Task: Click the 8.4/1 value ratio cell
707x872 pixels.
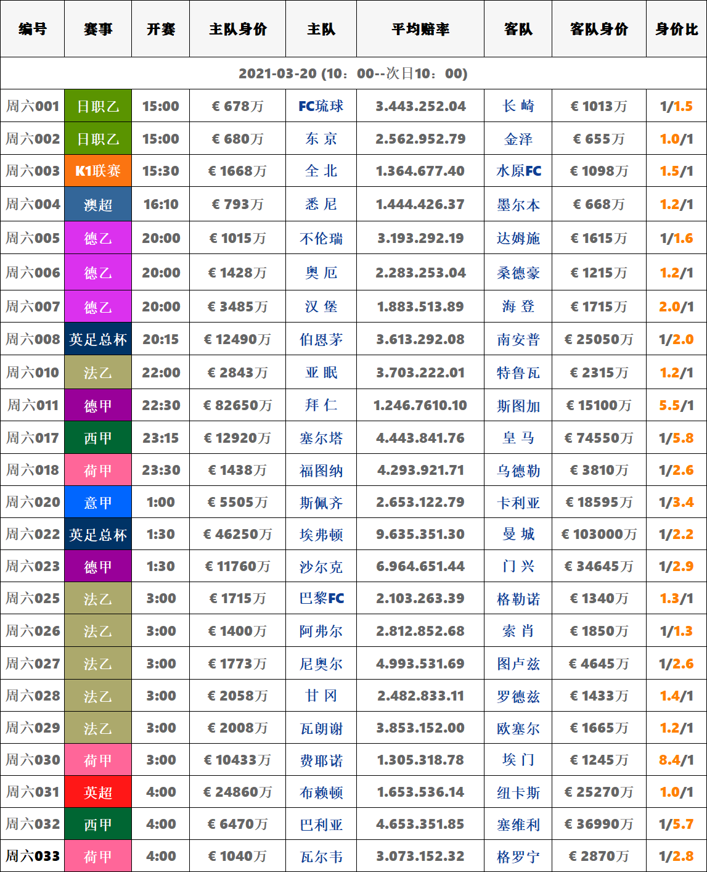Action: click(x=676, y=760)
